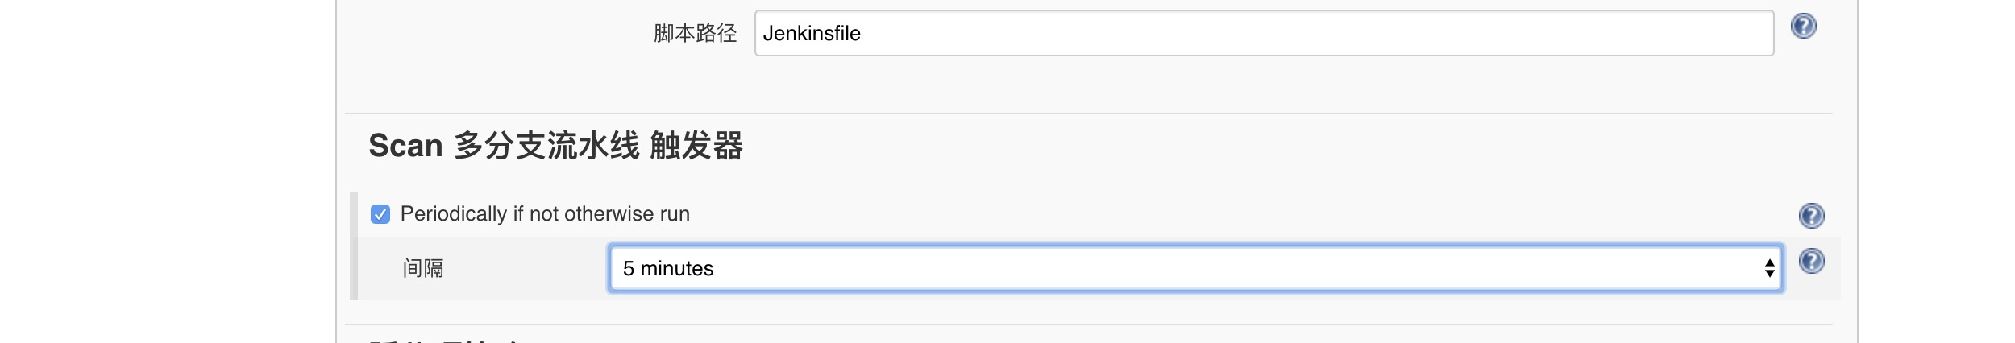The image size is (2015, 343).
Task: Click the up-down arrows on the interval selector
Action: [x=1769, y=269]
